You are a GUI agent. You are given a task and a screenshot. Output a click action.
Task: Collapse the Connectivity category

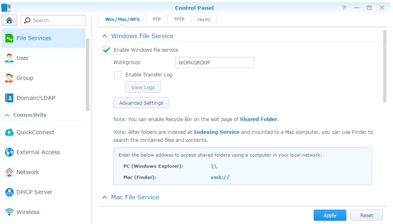tap(7, 115)
